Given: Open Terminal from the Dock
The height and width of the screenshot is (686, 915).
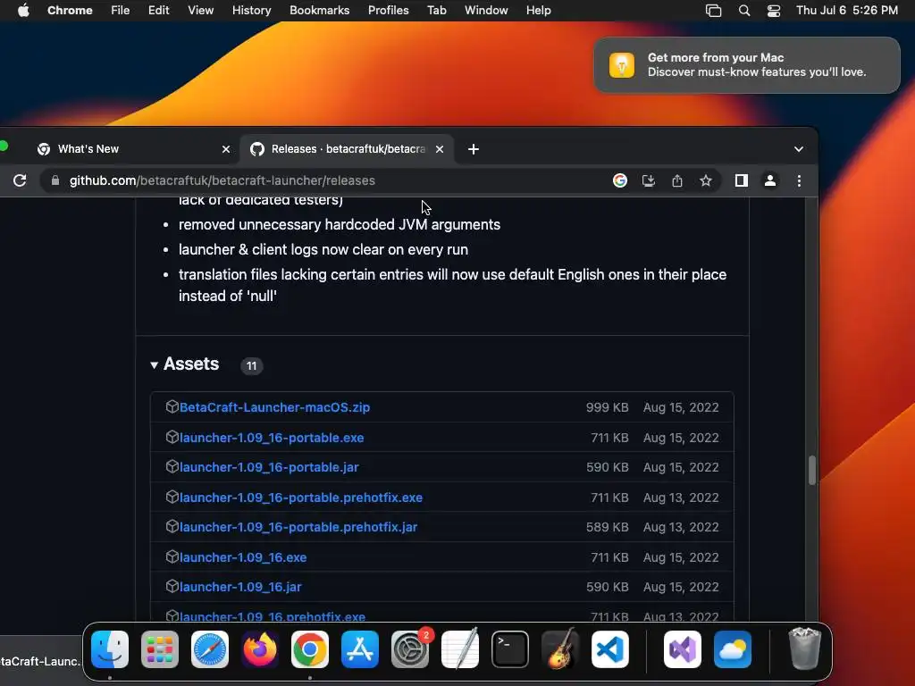Looking at the screenshot, I should [510, 649].
